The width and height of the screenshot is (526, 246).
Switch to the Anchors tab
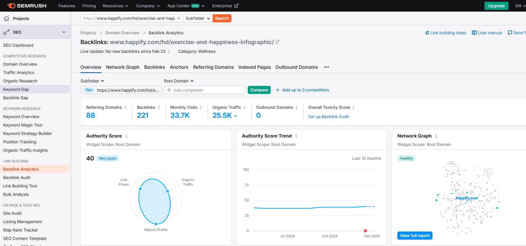[179, 67]
